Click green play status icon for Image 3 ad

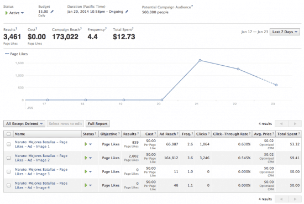click(x=86, y=171)
